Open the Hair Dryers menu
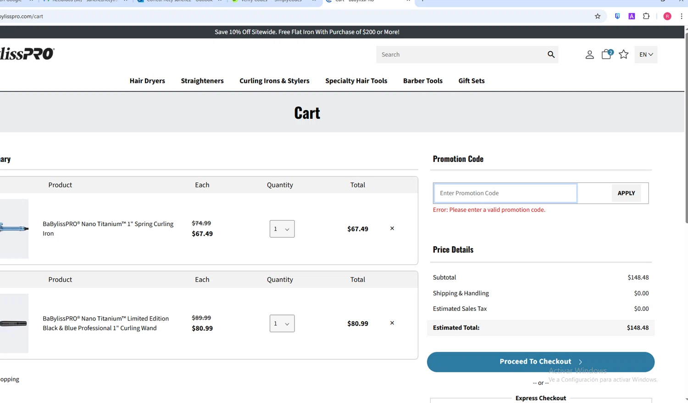 point(147,81)
